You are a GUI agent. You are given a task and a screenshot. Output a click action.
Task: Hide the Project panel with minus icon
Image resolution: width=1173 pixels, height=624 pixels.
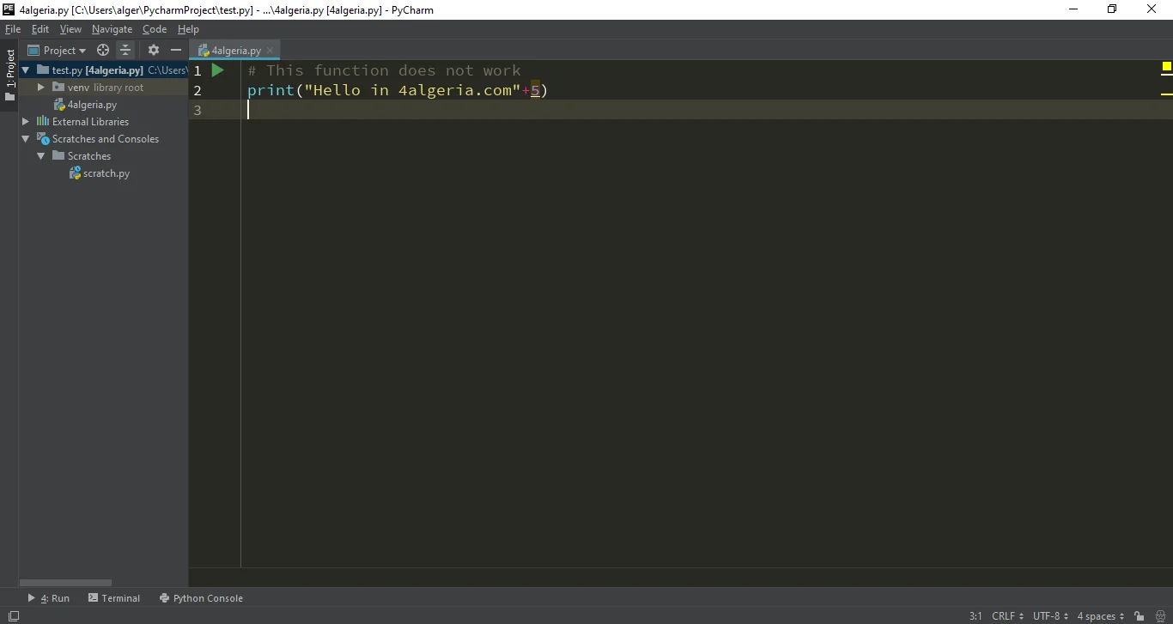click(x=176, y=51)
